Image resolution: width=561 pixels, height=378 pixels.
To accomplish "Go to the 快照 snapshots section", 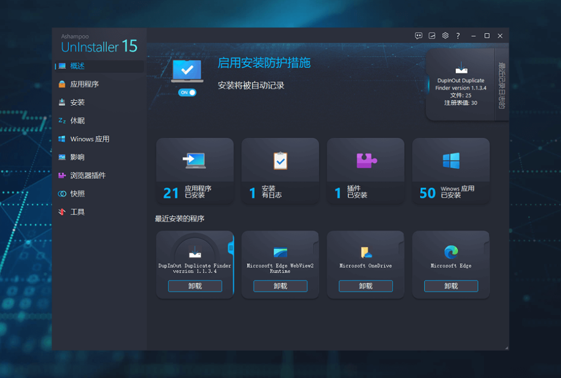I will [99, 194].
